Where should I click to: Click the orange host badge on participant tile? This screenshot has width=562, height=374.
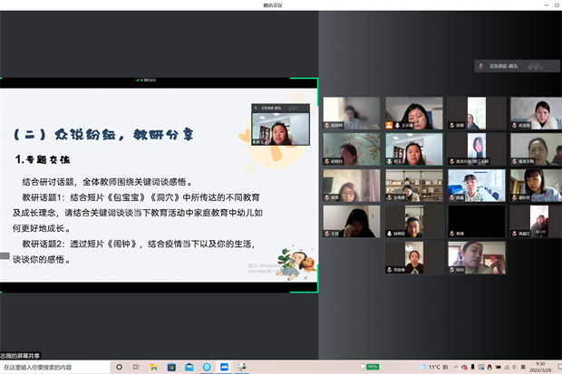click(389, 125)
